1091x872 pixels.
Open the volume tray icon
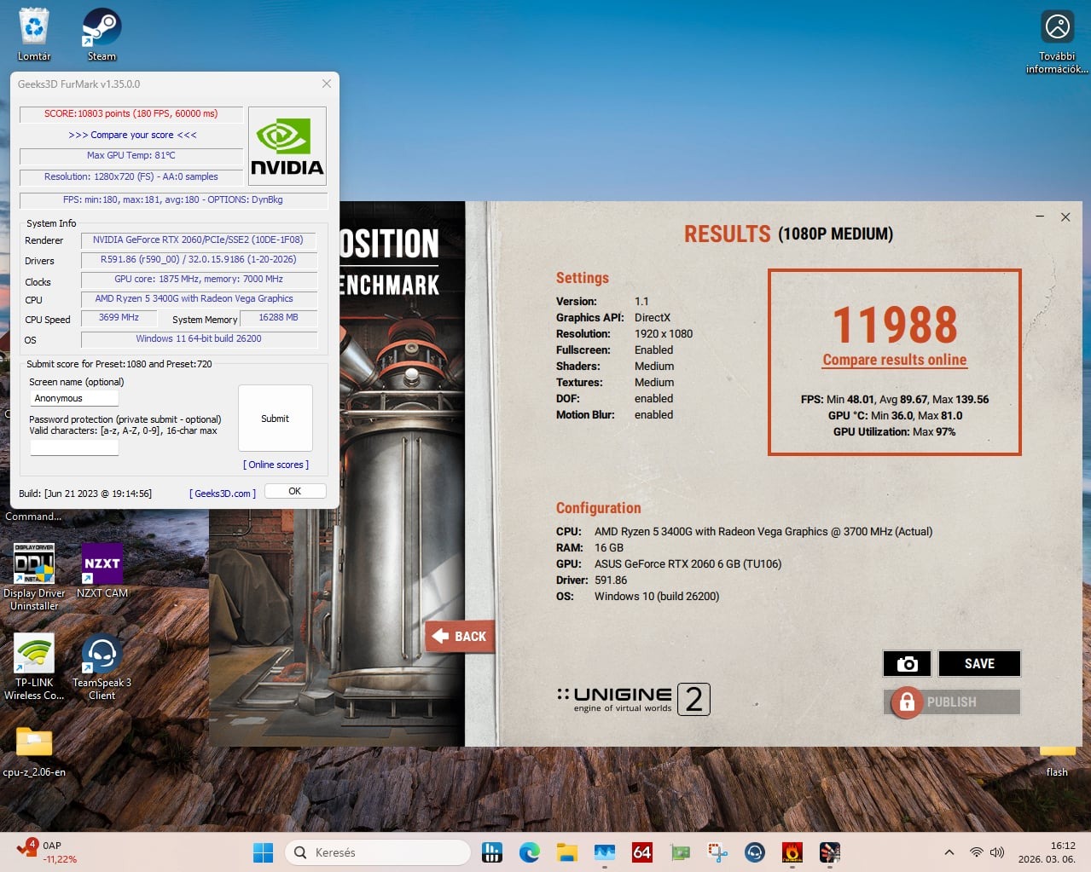pos(997,852)
